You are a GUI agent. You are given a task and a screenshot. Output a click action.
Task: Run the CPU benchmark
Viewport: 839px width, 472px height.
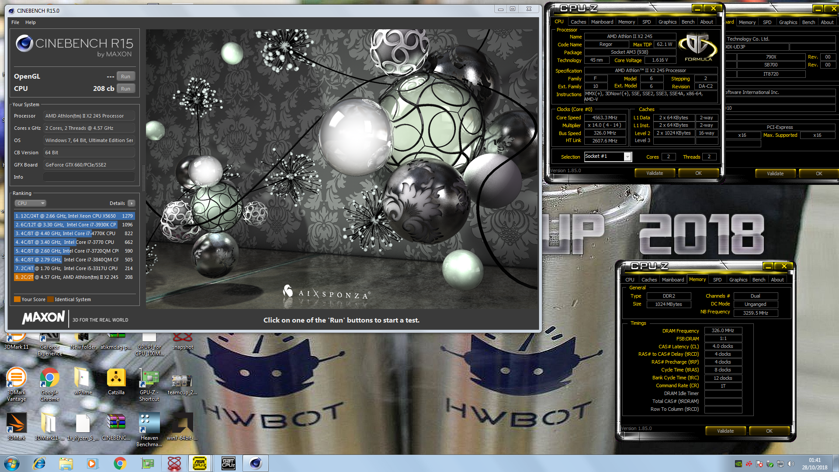coord(126,89)
